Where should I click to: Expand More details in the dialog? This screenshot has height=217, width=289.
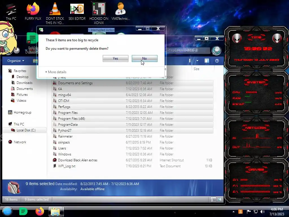pyautogui.click(x=56, y=72)
